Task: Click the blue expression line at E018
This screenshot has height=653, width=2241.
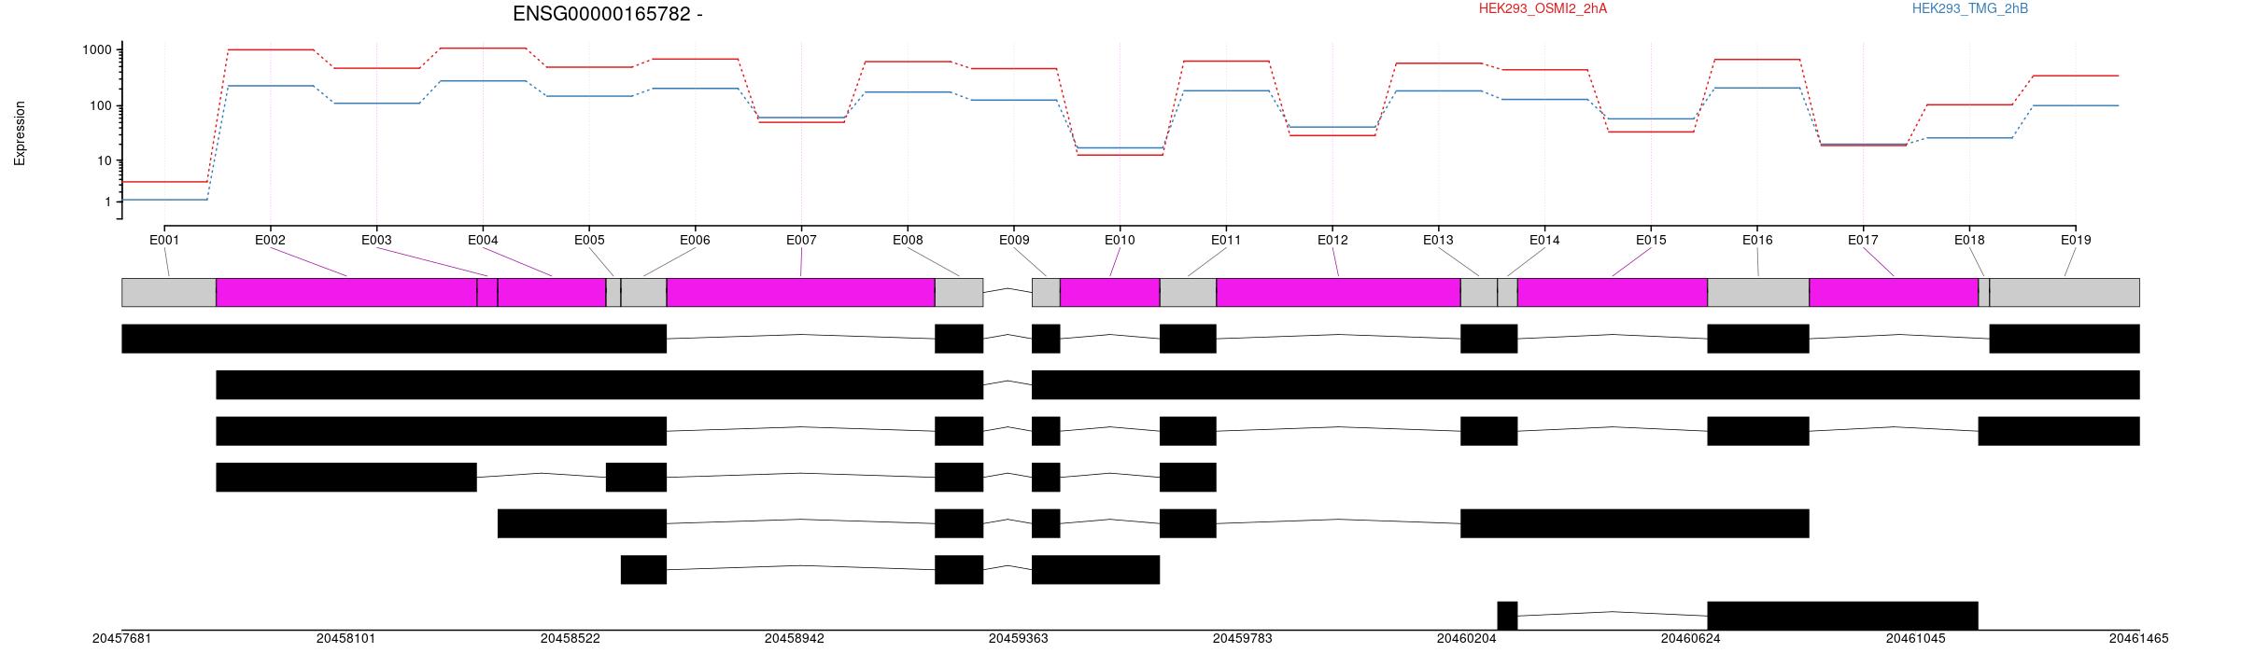Action: point(1969,138)
